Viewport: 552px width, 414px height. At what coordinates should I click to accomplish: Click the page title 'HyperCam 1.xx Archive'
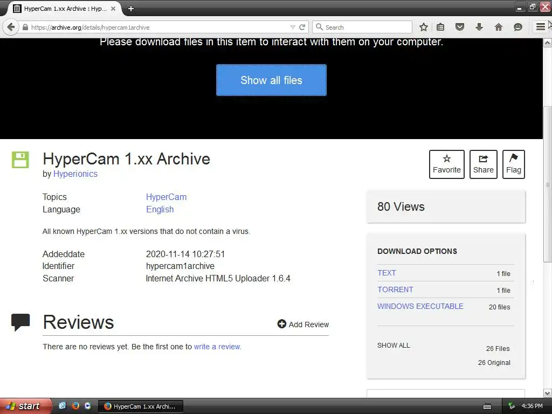[x=126, y=159]
